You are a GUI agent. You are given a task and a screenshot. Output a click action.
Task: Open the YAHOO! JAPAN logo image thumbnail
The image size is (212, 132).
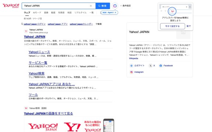43,126
